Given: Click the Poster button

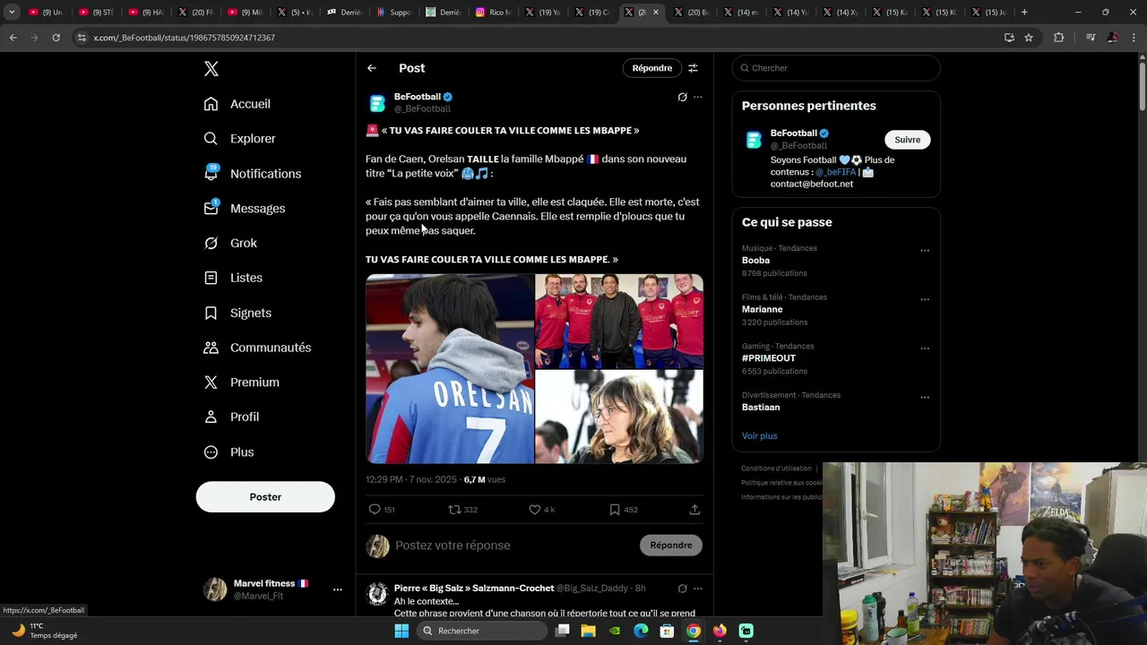Looking at the screenshot, I should (265, 497).
